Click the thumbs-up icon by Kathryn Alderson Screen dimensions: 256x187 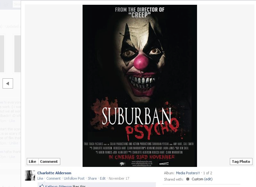coord(42,186)
